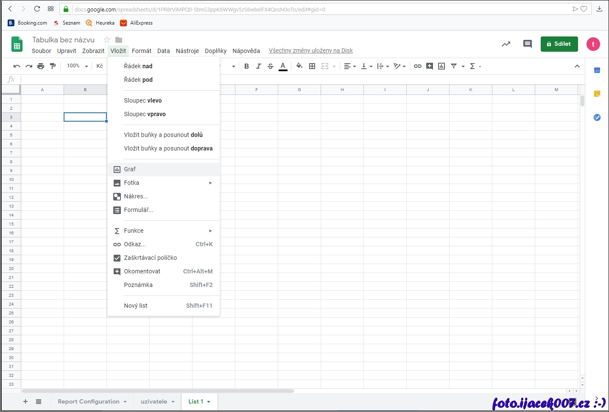Click the paint format roller icon

(x=53, y=66)
